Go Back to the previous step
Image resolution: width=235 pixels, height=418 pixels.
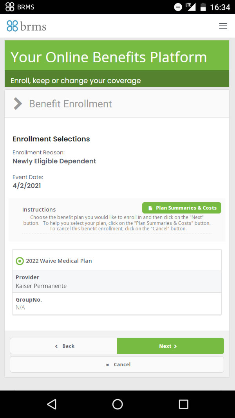tap(63, 346)
